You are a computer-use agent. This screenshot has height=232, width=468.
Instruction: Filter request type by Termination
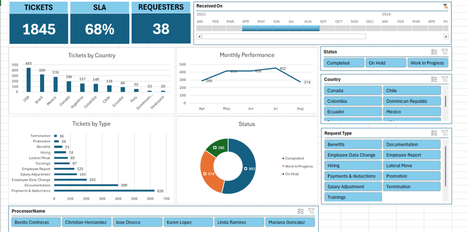click(412, 187)
